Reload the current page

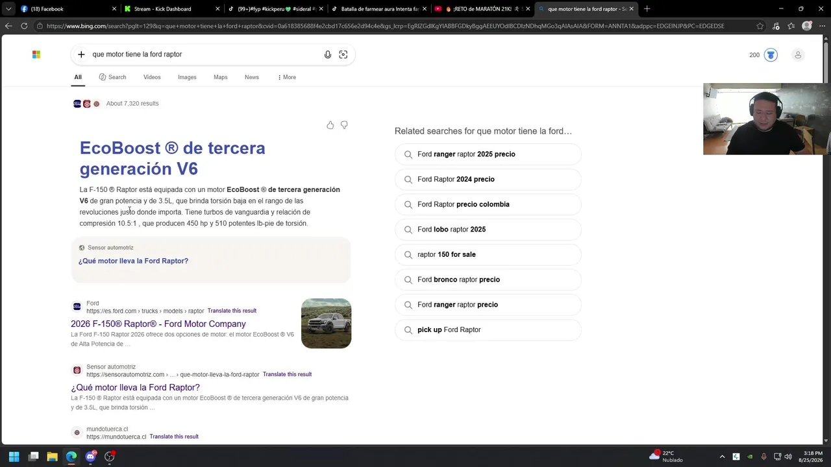pyautogui.click(x=24, y=26)
